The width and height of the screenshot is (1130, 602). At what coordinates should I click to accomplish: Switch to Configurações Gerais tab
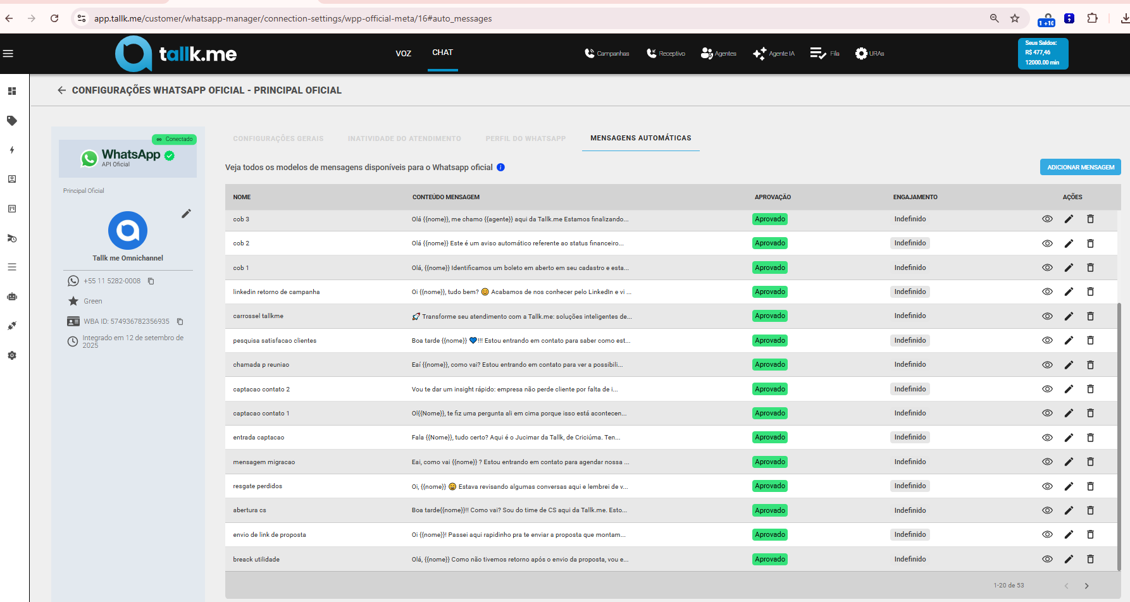278,138
